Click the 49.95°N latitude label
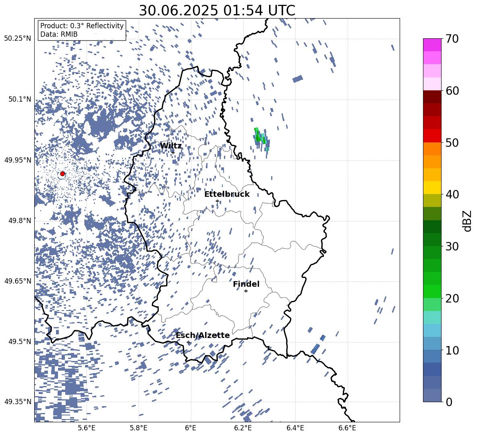This screenshot has width=477, height=436. tap(18, 160)
